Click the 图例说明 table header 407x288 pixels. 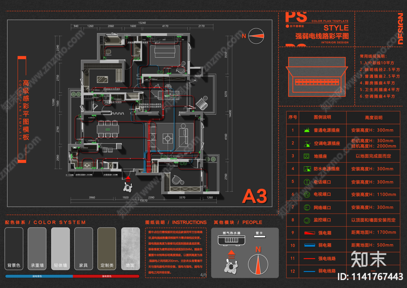click(x=323, y=117)
